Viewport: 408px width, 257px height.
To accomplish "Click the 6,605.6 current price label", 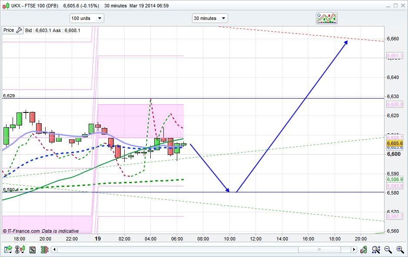I will (395, 143).
